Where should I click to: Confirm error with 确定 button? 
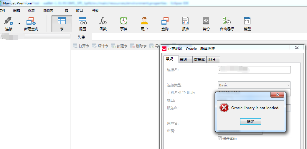[250, 122]
